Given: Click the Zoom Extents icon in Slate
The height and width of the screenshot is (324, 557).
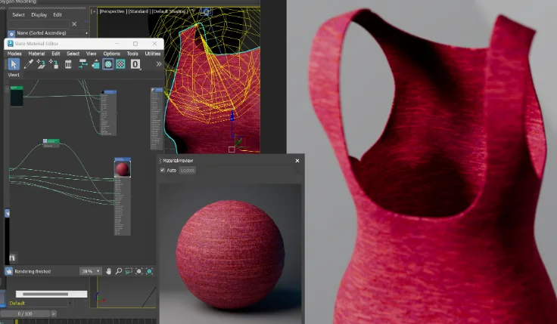Looking at the screenshot, I should (x=139, y=271).
